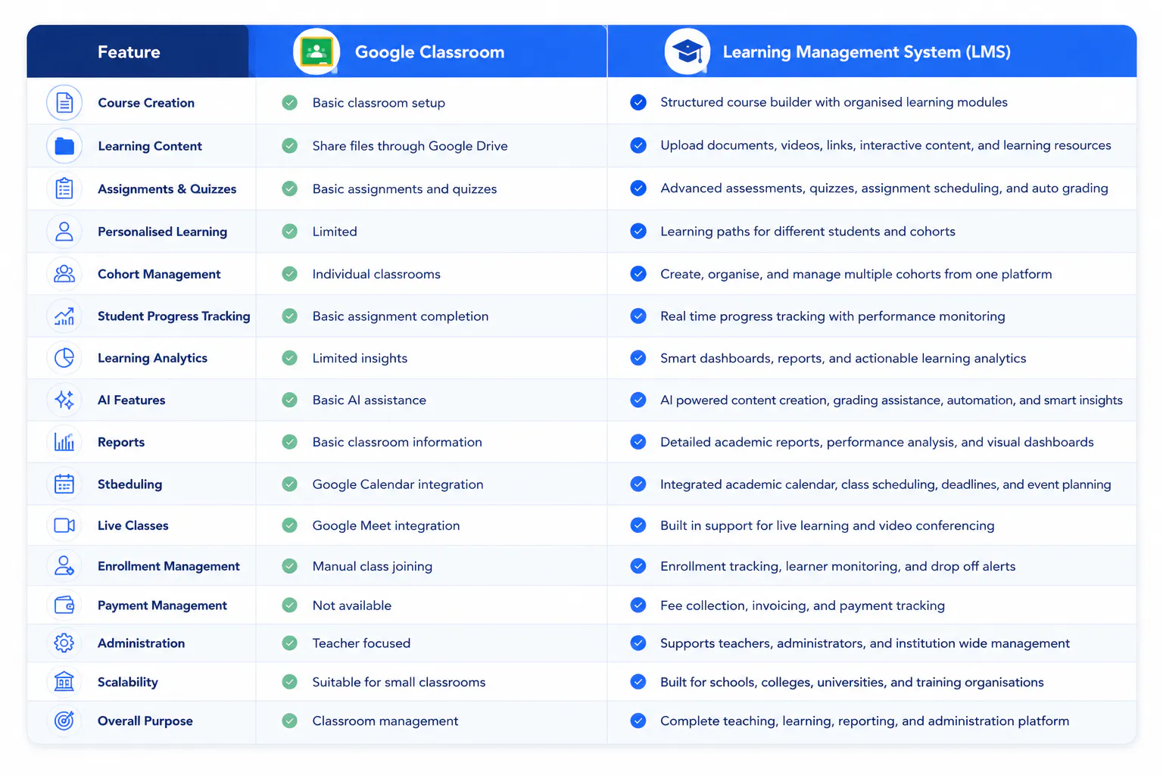Click the Payment Management wallet icon
This screenshot has height=775, width=1163.
click(64, 605)
